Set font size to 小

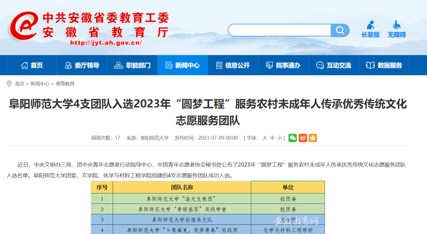[280, 138]
